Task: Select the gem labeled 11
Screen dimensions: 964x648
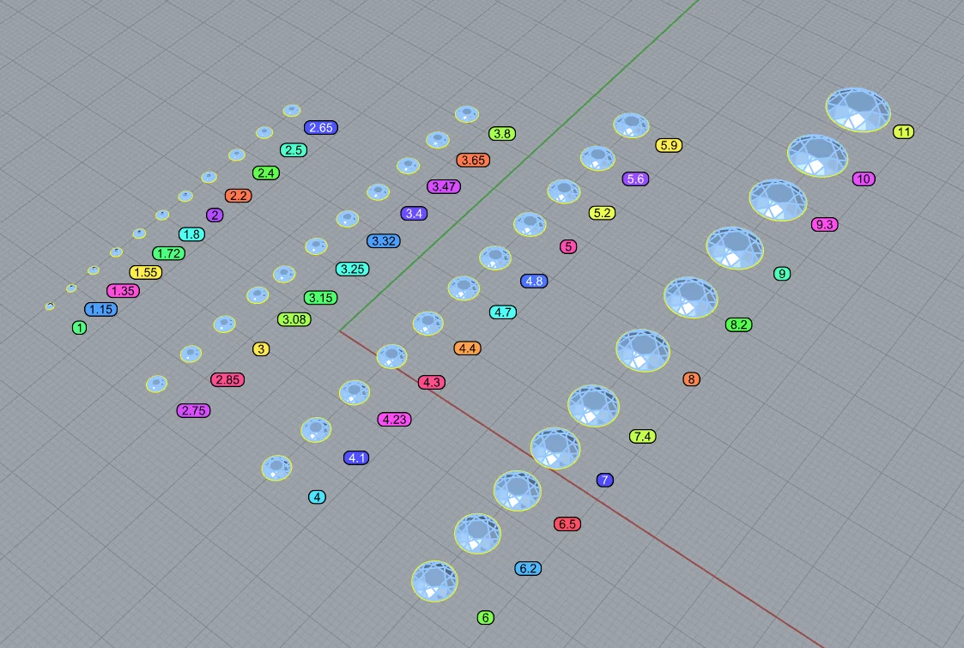Action: [858, 110]
